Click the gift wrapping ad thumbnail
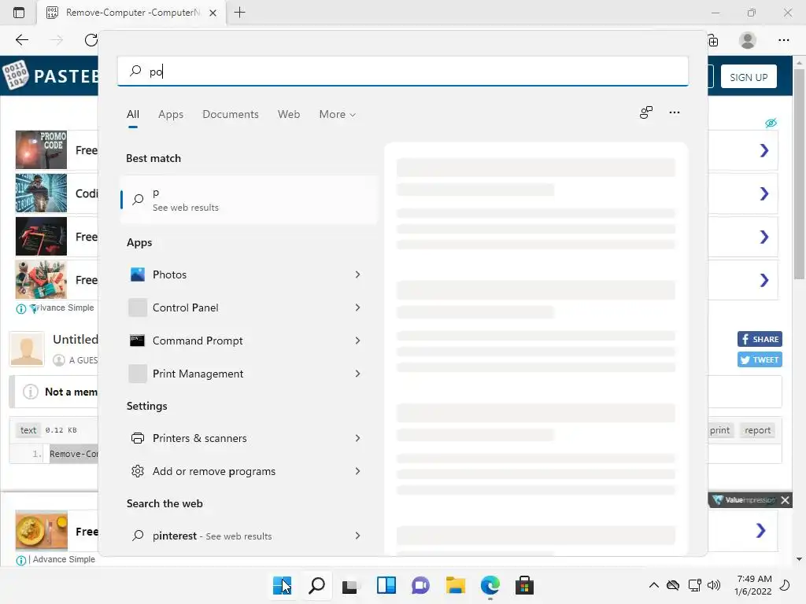The image size is (806, 604). [x=41, y=279]
